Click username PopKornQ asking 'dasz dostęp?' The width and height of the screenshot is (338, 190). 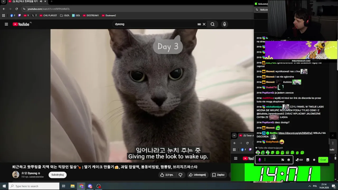click(268, 122)
